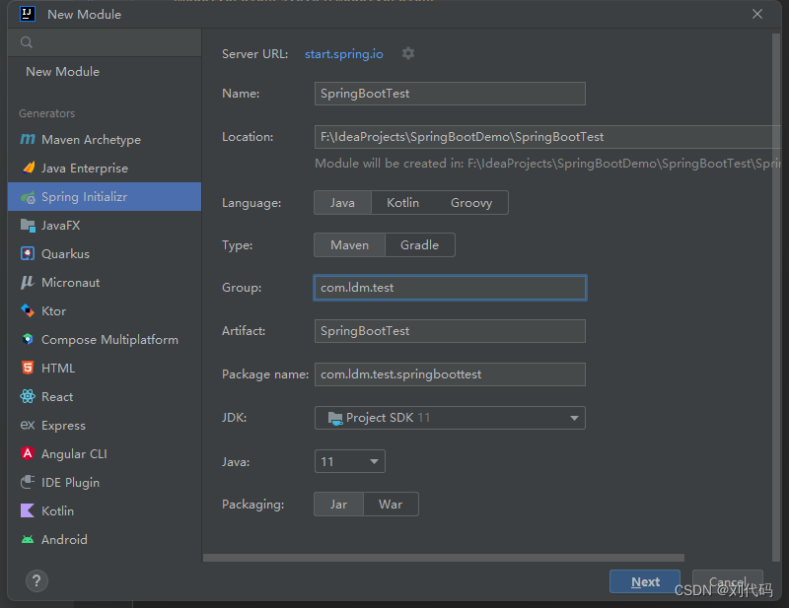Image resolution: width=789 pixels, height=608 pixels.
Task: Pick the Micronaut generator icon
Action: (x=28, y=283)
